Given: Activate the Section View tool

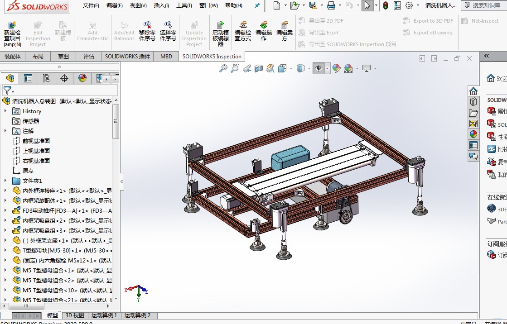Looking at the screenshot, I should pos(259,68).
